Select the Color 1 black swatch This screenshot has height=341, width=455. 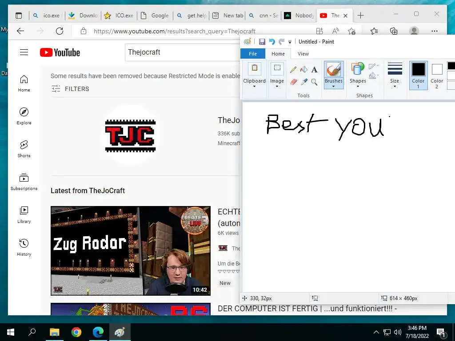coord(419,69)
